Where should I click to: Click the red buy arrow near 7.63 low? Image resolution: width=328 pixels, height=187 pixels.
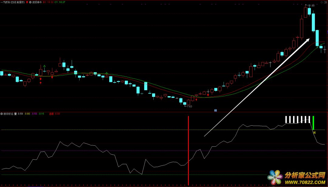196,99
